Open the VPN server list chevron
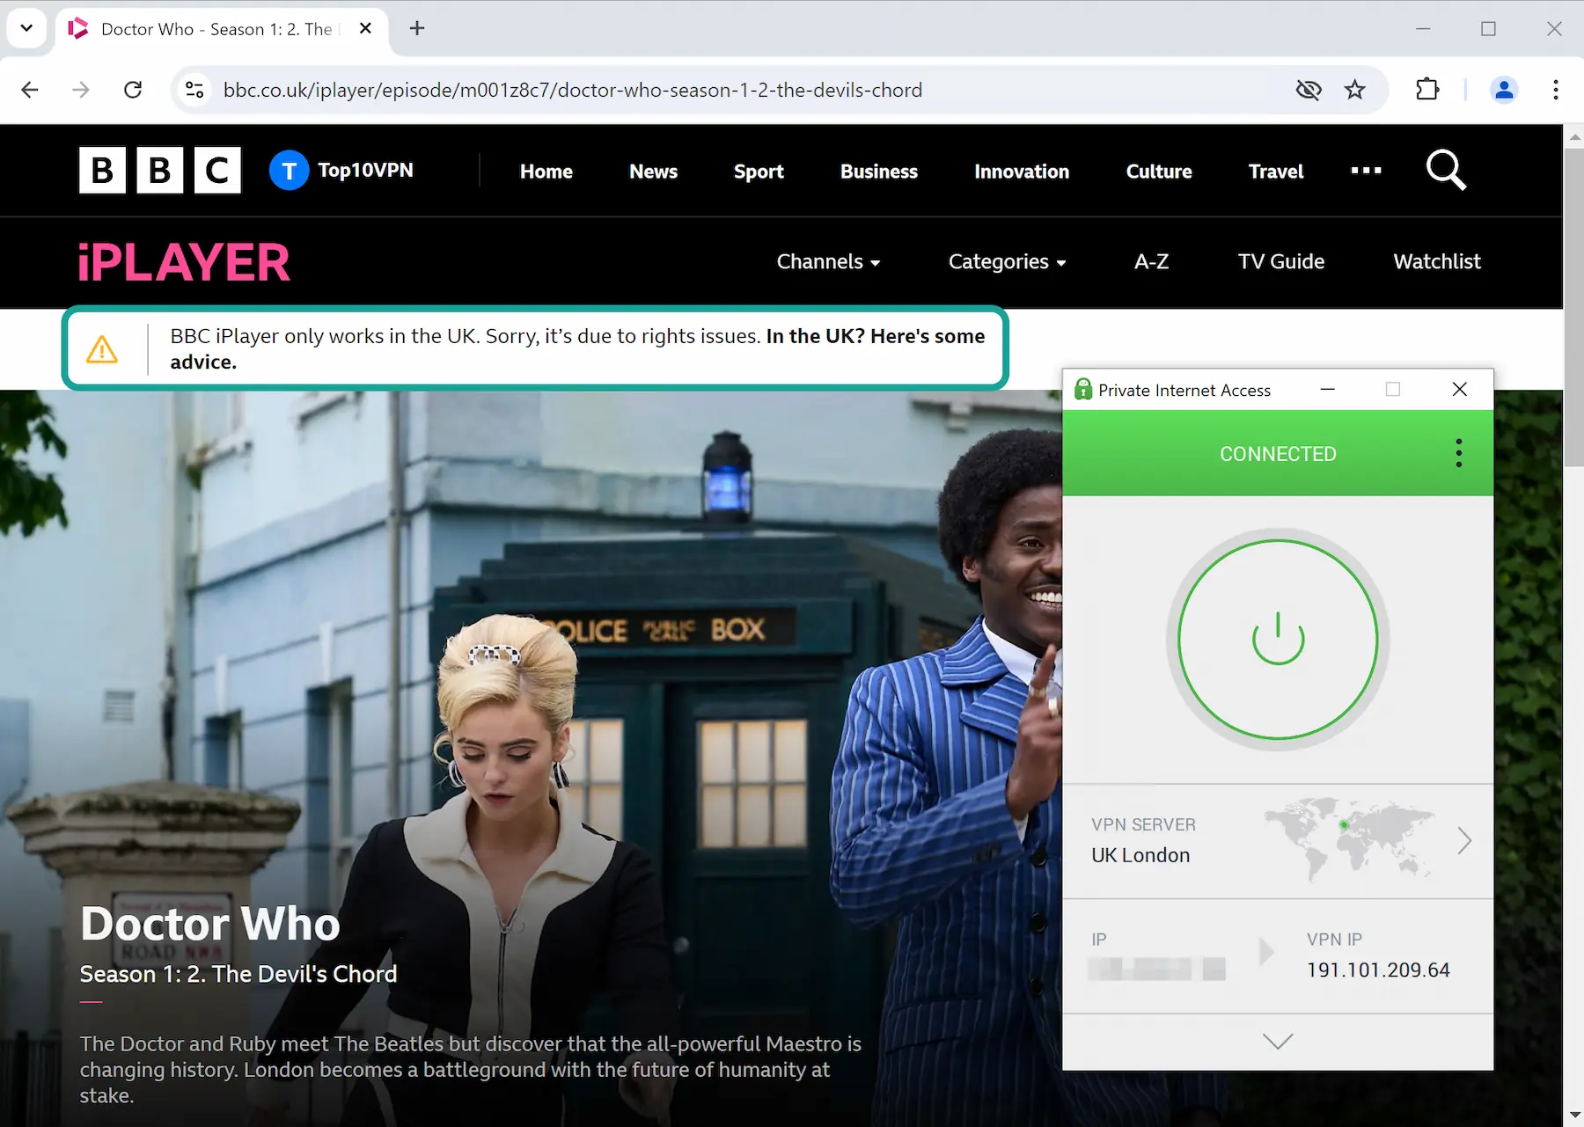This screenshot has height=1127, width=1584. coord(1463,841)
